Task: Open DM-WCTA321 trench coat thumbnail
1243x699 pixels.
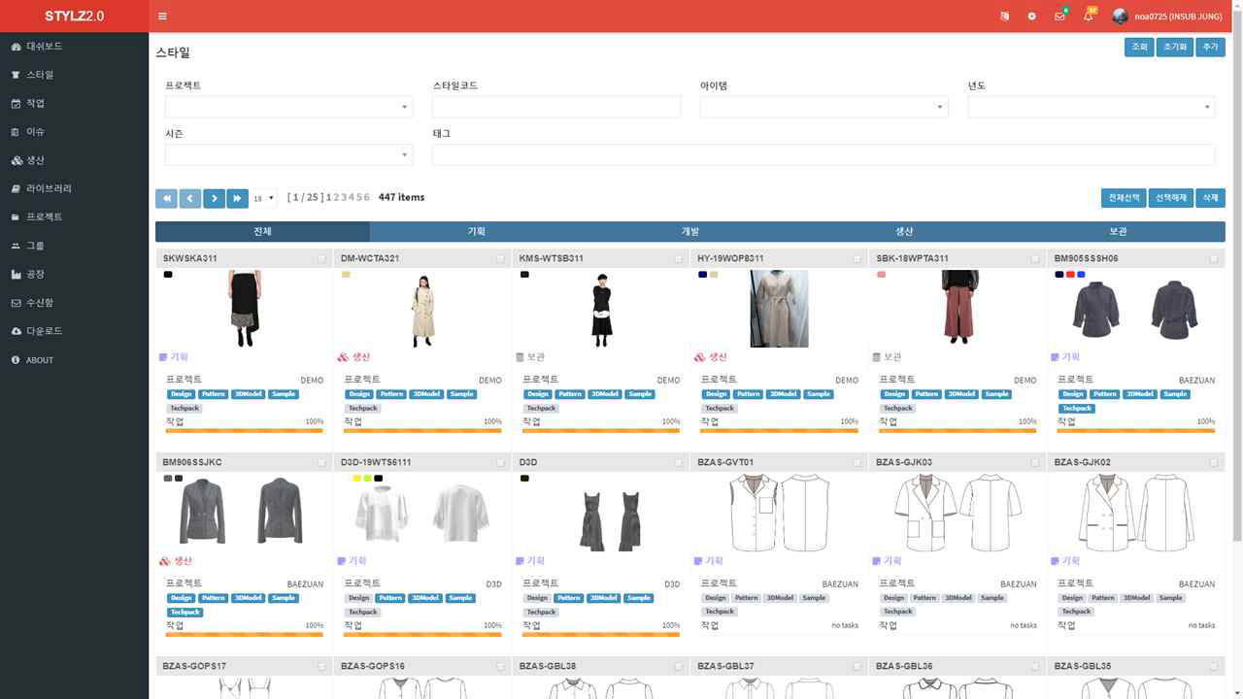Action: [x=422, y=309]
